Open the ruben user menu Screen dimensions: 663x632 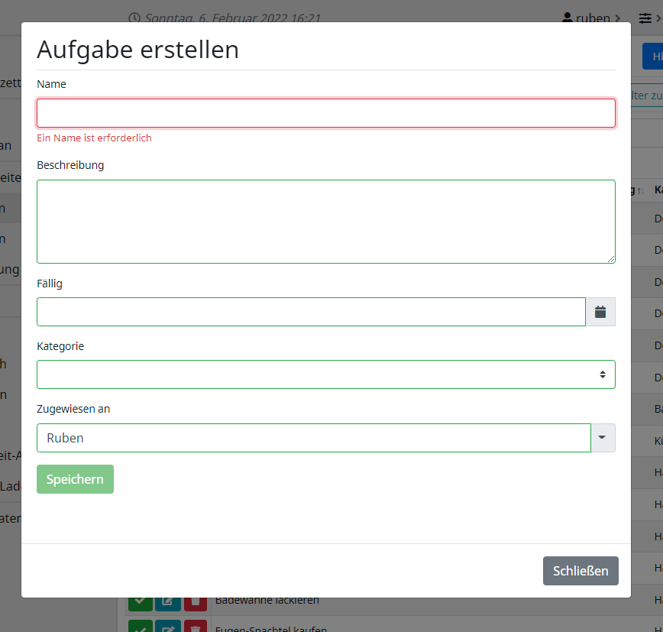click(x=590, y=18)
